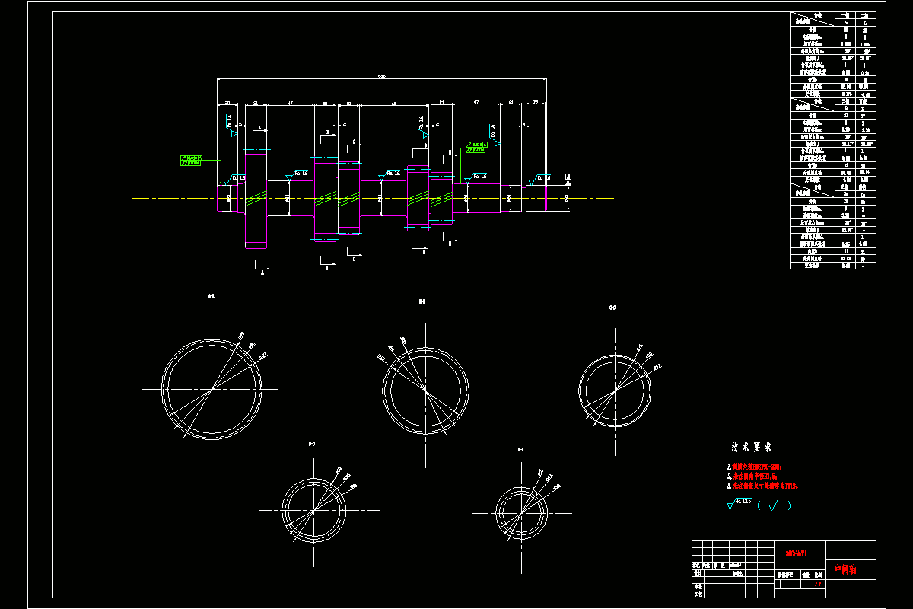Select the A-A section view circle
913x609 pixels.
(212, 389)
